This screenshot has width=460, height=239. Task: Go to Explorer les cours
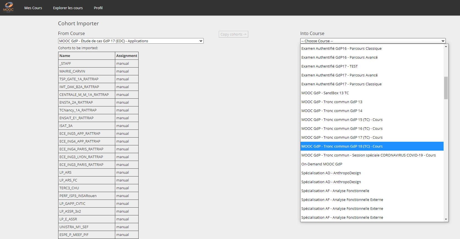pyautogui.click(x=68, y=8)
